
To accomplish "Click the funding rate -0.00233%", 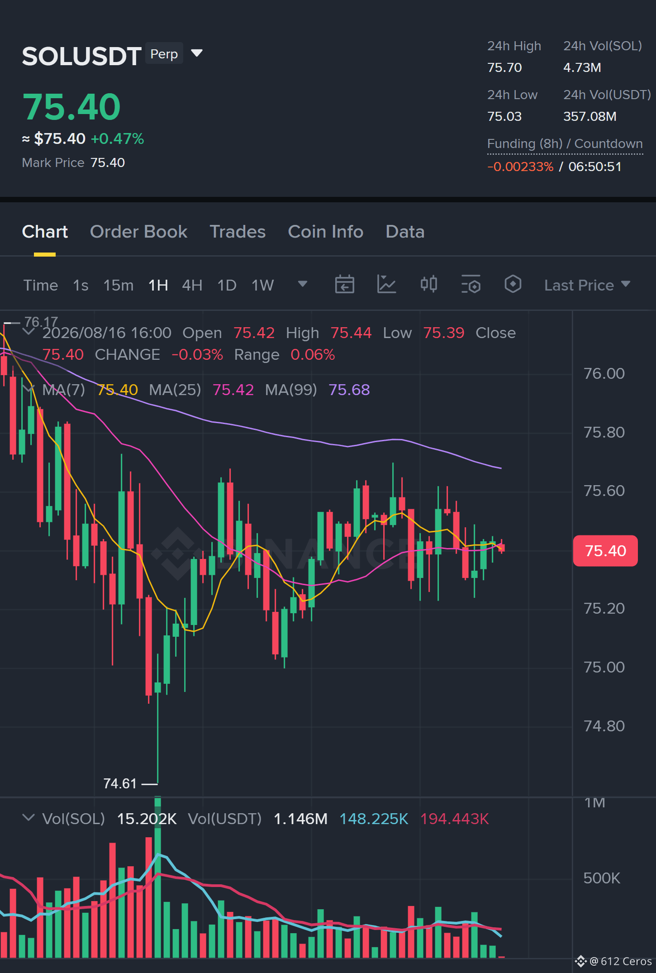I will click(520, 167).
